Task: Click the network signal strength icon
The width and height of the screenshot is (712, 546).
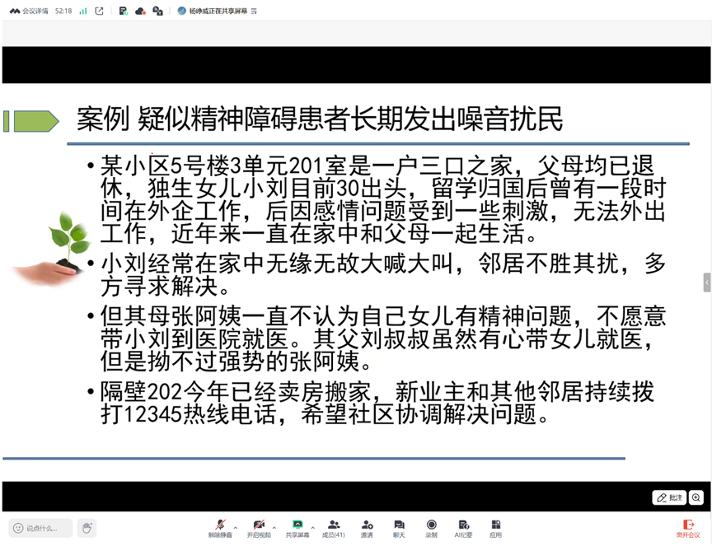Action: point(83,11)
